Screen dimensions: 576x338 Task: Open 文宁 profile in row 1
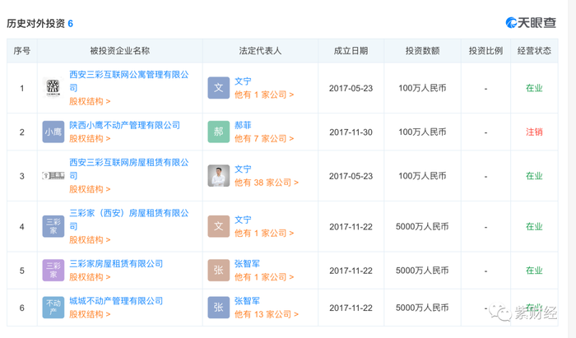pos(243,81)
